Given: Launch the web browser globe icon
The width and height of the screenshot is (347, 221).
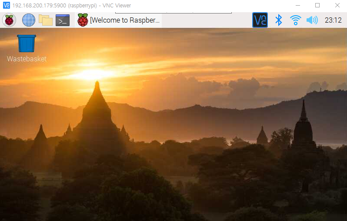Looking at the screenshot, I should coord(29,20).
